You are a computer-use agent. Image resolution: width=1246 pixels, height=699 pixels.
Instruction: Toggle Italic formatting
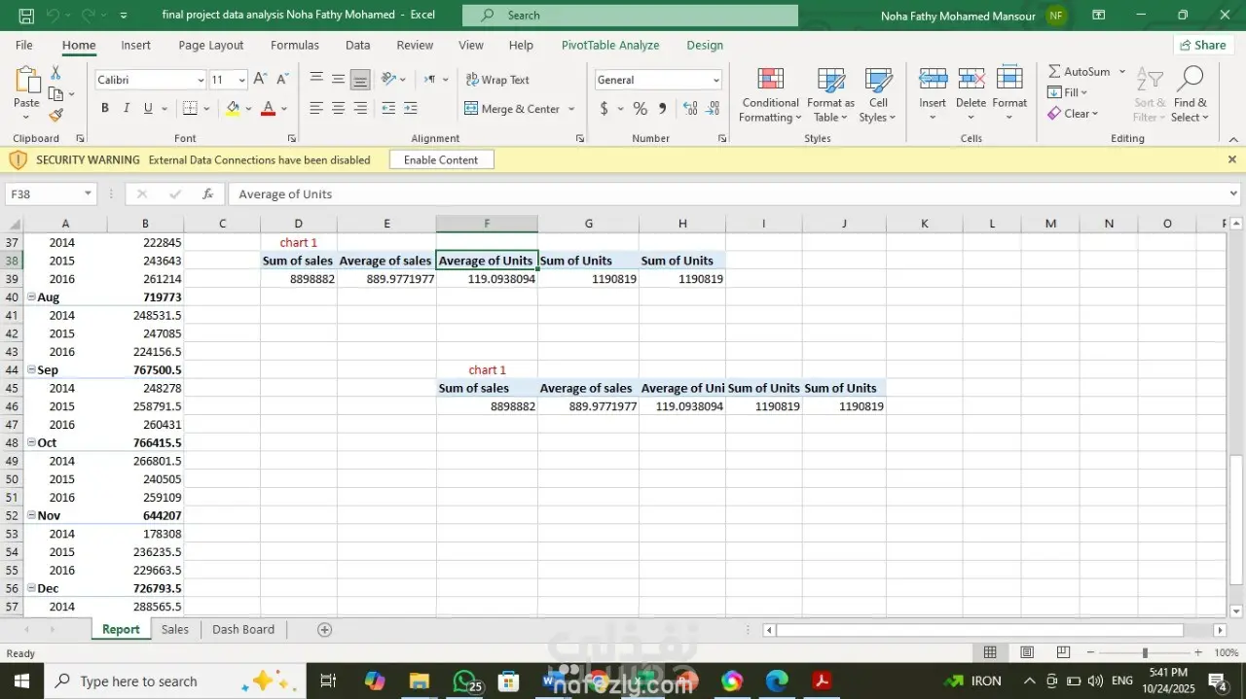tap(126, 109)
